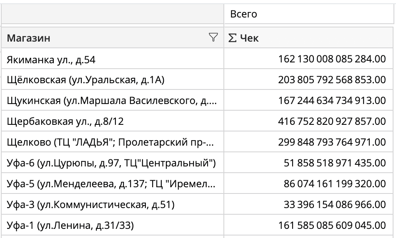Select the Чек column header label
396x238 pixels.
tap(249, 38)
